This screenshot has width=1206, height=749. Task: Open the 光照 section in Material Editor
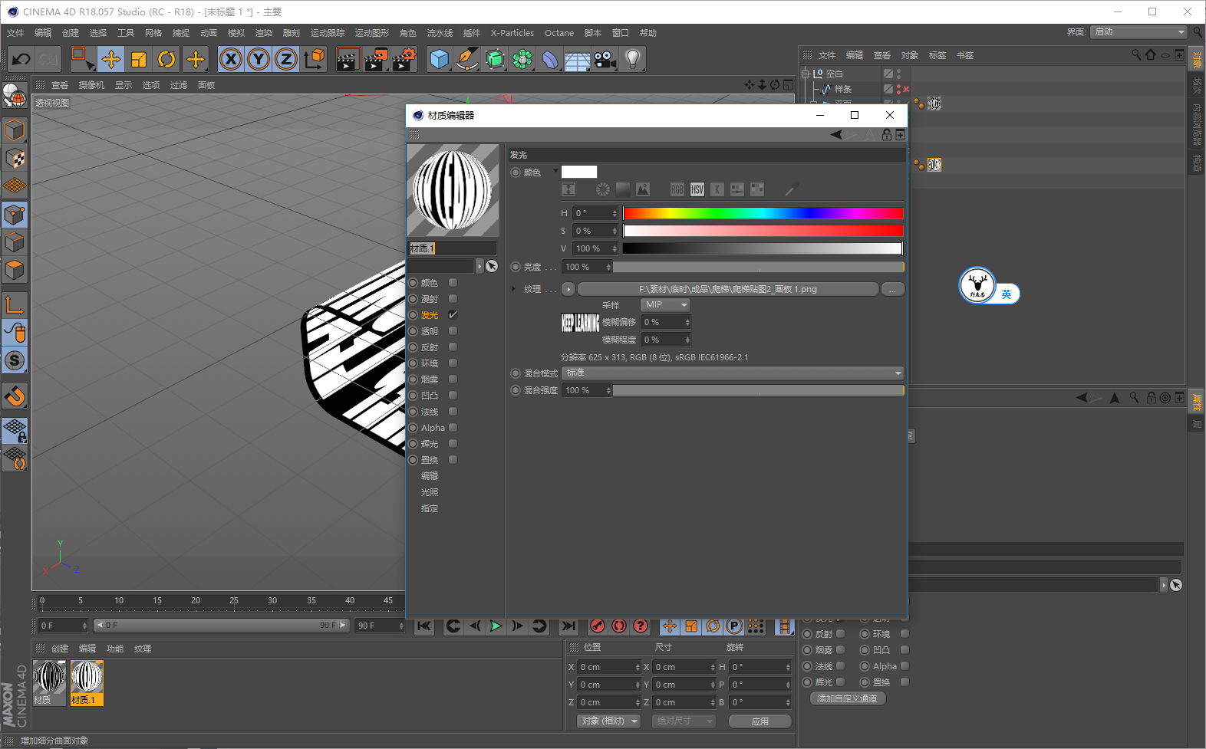point(430,492)
